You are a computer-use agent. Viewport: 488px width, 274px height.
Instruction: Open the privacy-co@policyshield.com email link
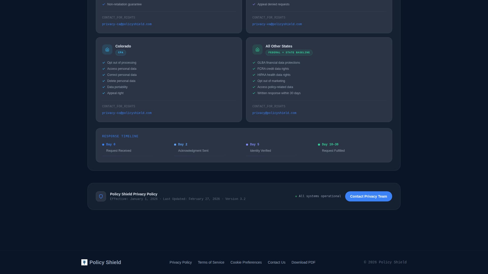pos(127,113)
